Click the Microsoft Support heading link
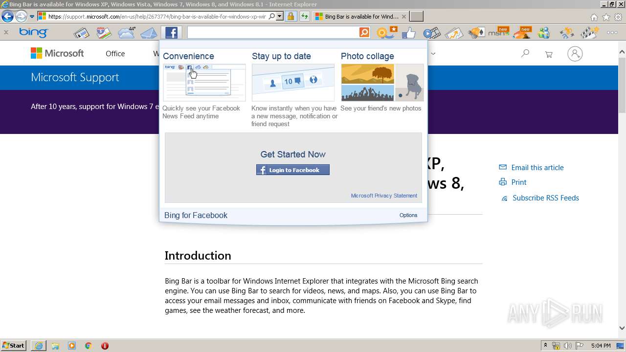 (75, 77)
